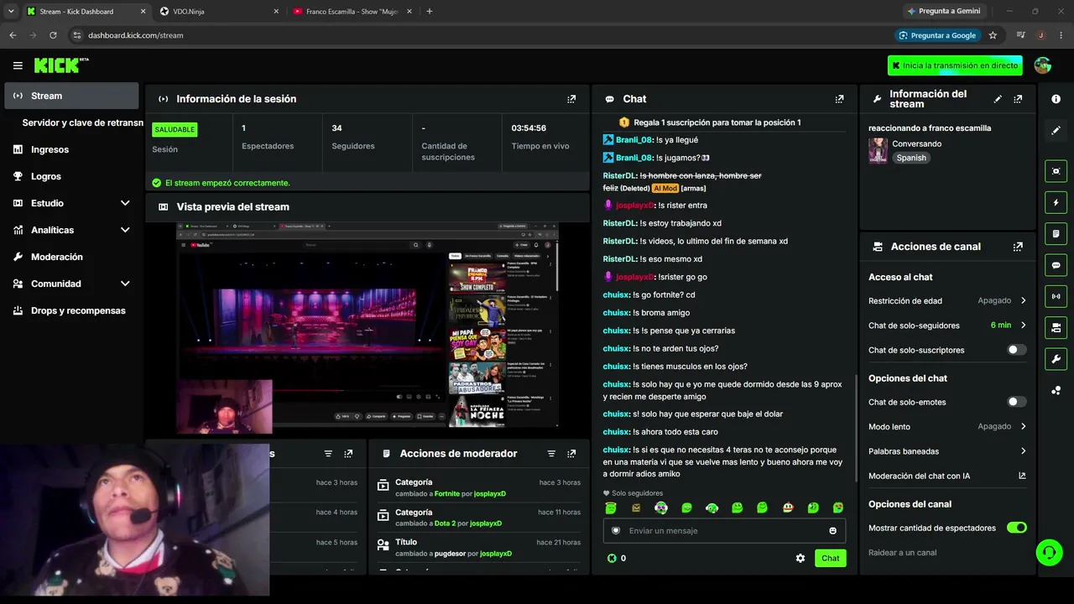This screenshot has height=604, width=1074.
Task: Open Moderación del chat con IA link
Action: (947, 476)
